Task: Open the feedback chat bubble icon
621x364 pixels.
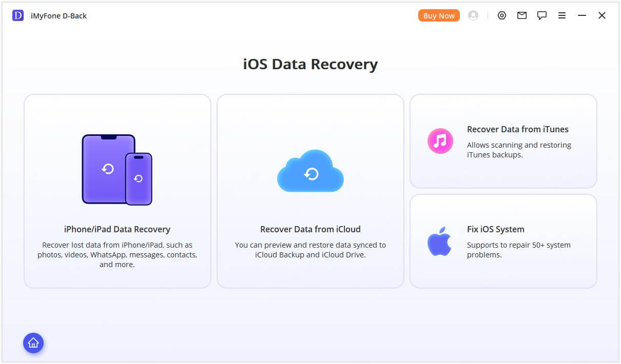Action: pos(542,15)
